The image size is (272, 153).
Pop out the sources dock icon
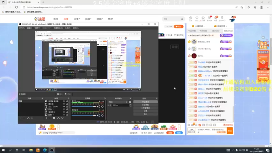pyautogui.click(x=69, y=98)
